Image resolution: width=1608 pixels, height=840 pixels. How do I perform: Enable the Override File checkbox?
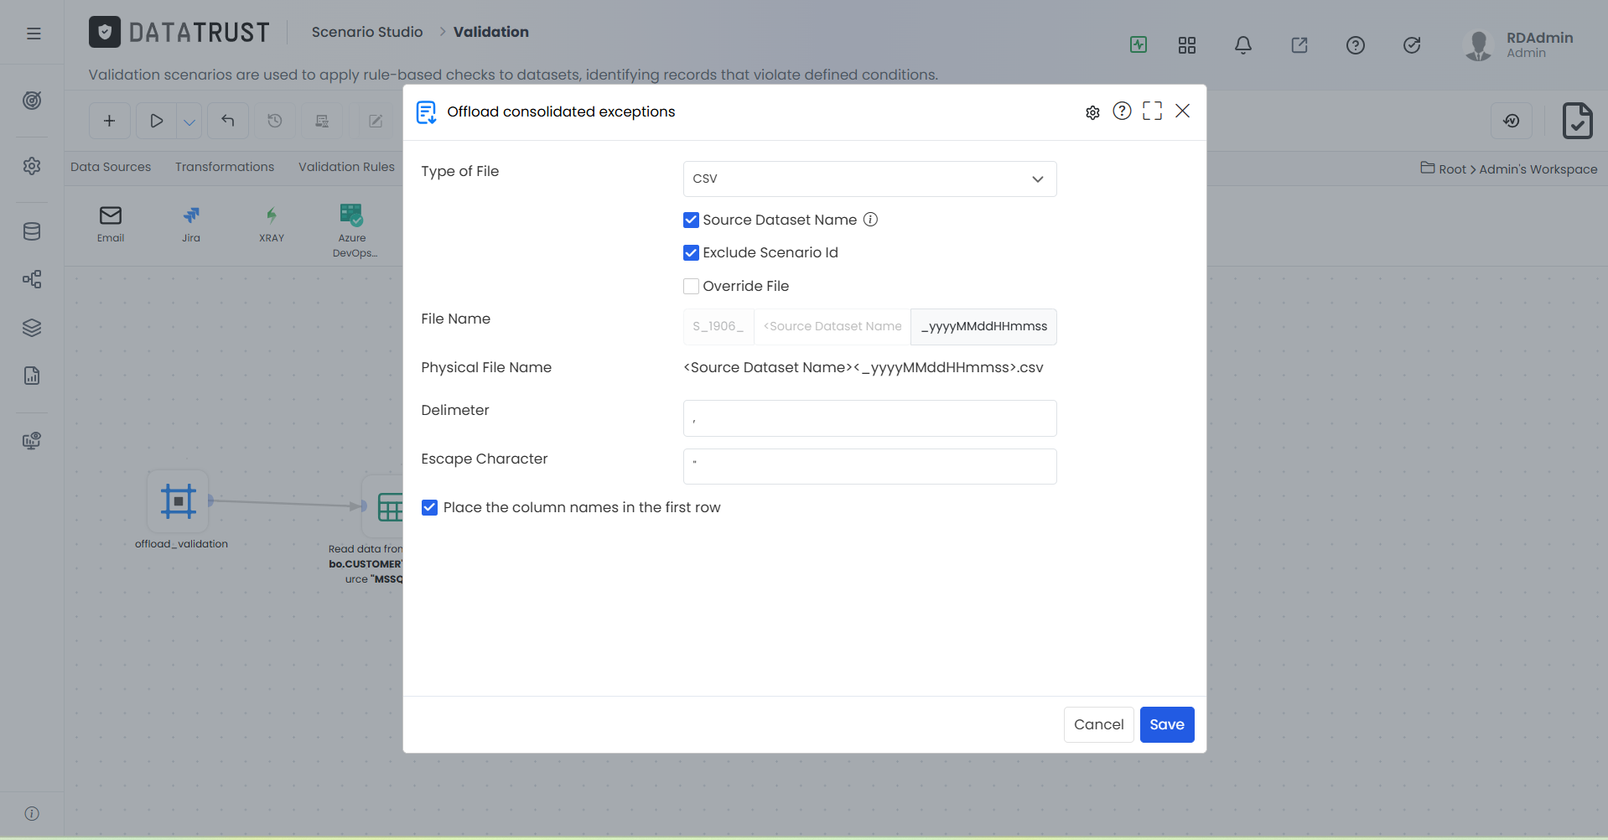pos(691,286)
